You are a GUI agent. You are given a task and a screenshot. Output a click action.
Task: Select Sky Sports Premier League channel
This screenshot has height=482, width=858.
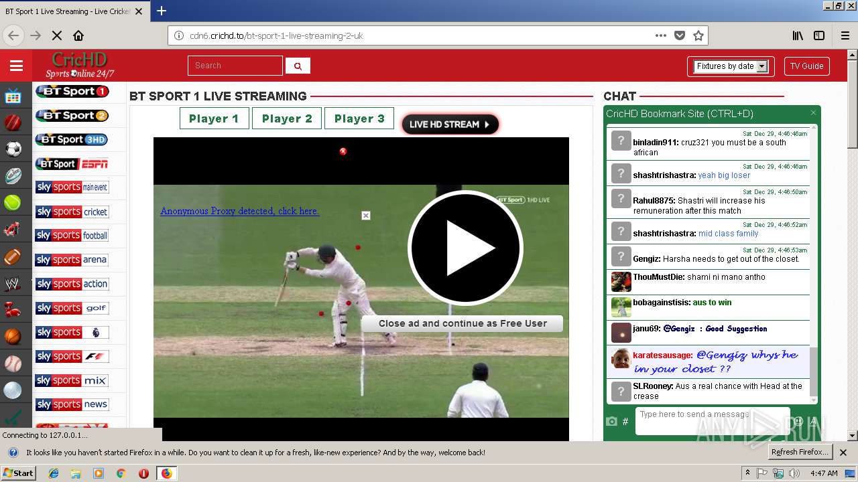72,332
